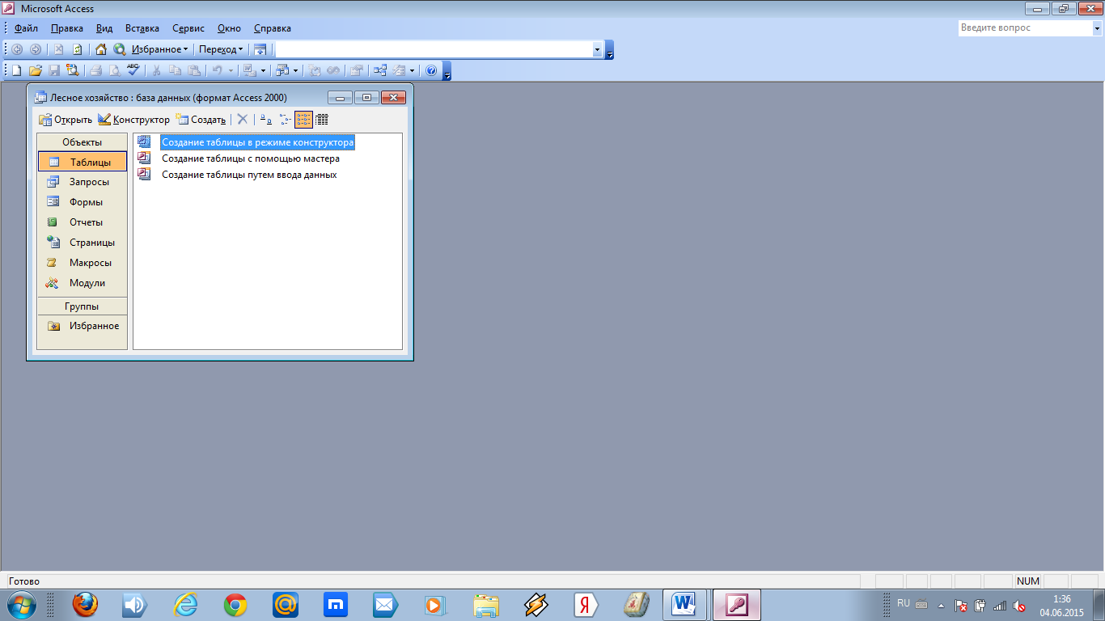The image size is (1105, 621).
Task: Open the Вставка menu
Action: point(142,28)
